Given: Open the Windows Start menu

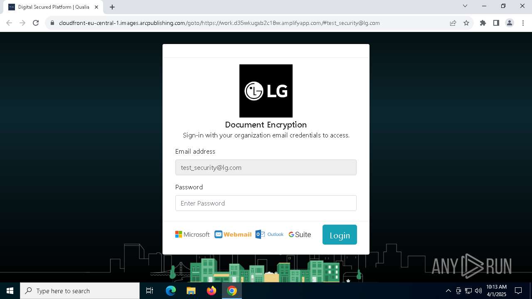Looking at the screenshot, I should coord(10,291).
